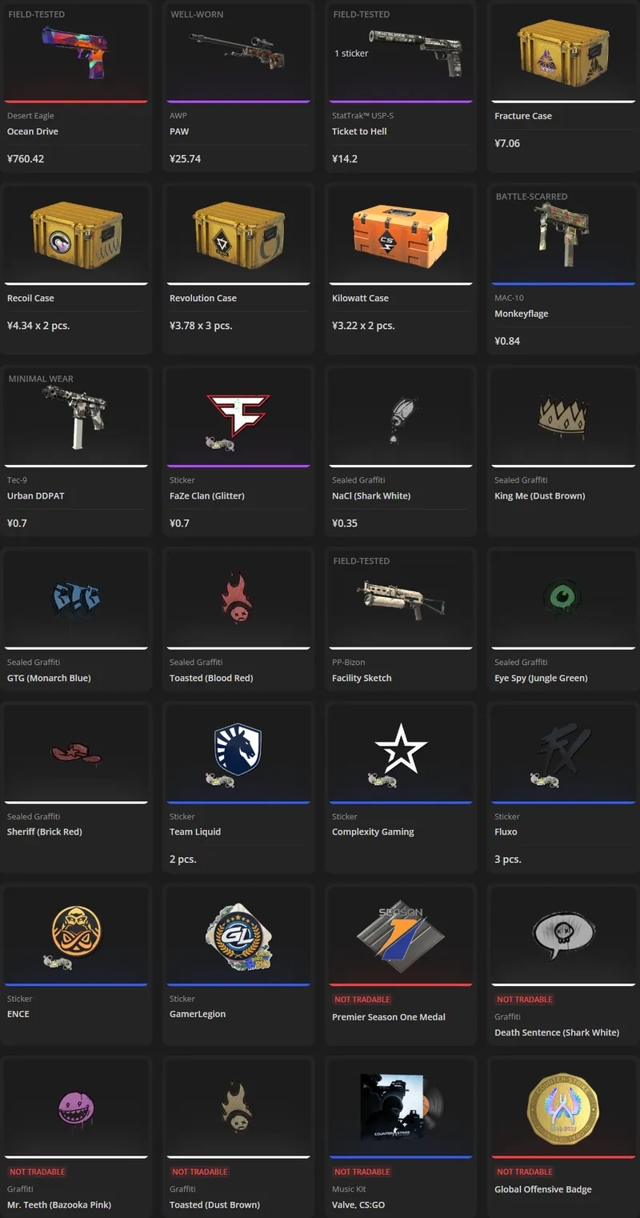Open the Valve CS:GO Music Kit
The image size is (640, 1218).
(401, 1137)
